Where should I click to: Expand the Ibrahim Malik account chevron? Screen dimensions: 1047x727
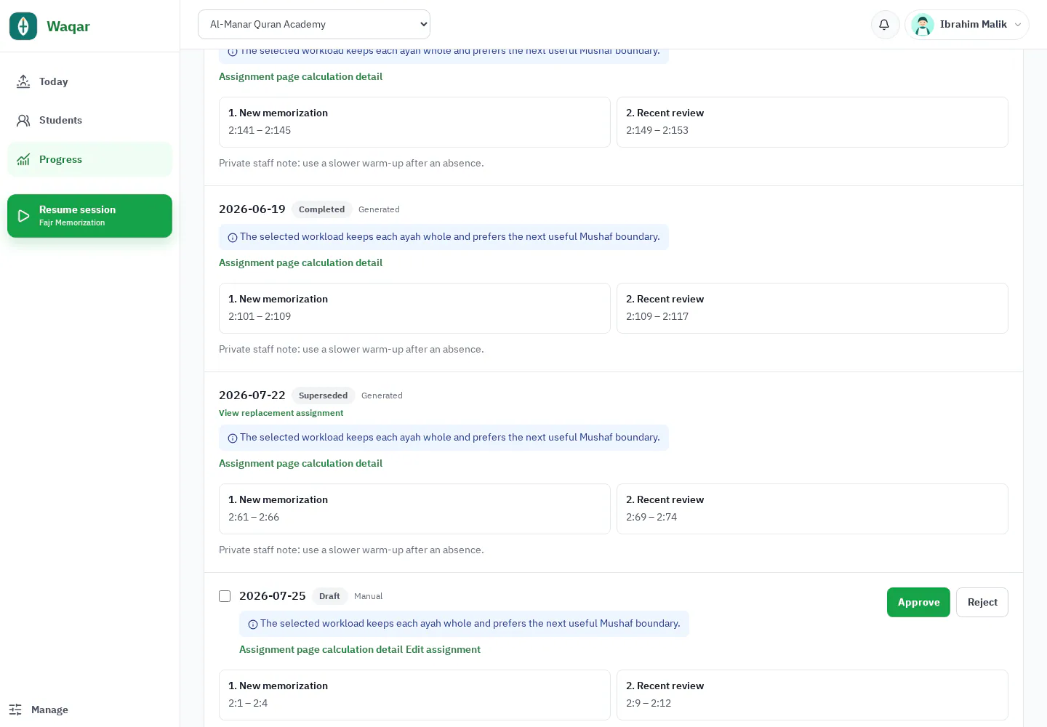[x=1018, y=25]
